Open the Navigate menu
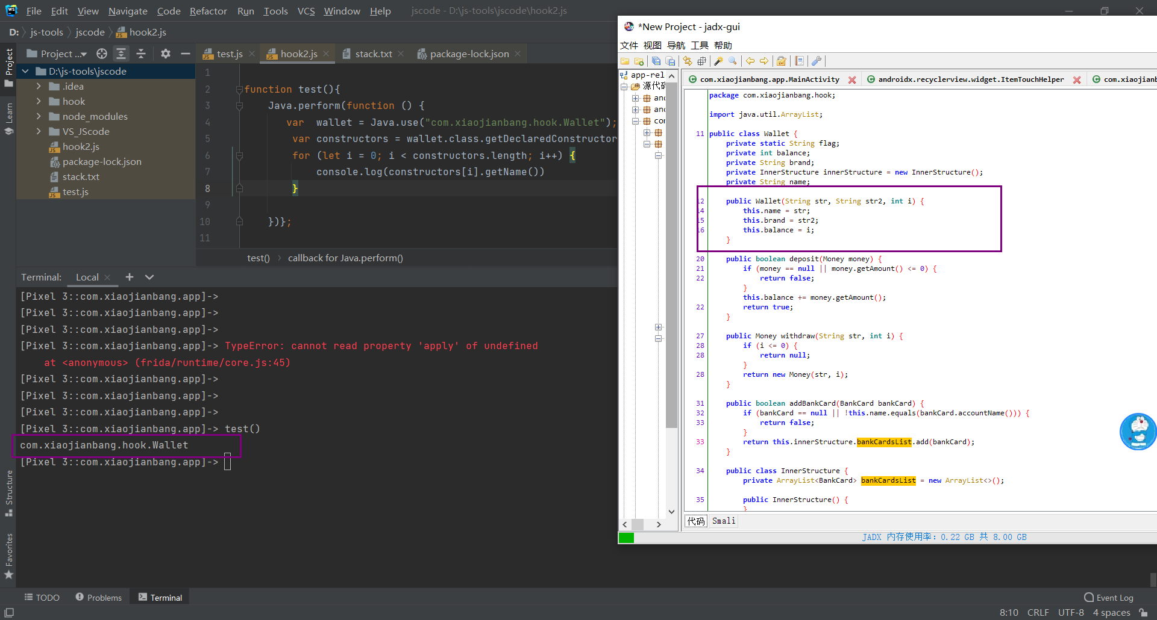The height and width of the screenshot is (620, 1157). click(x=128, y=11)
